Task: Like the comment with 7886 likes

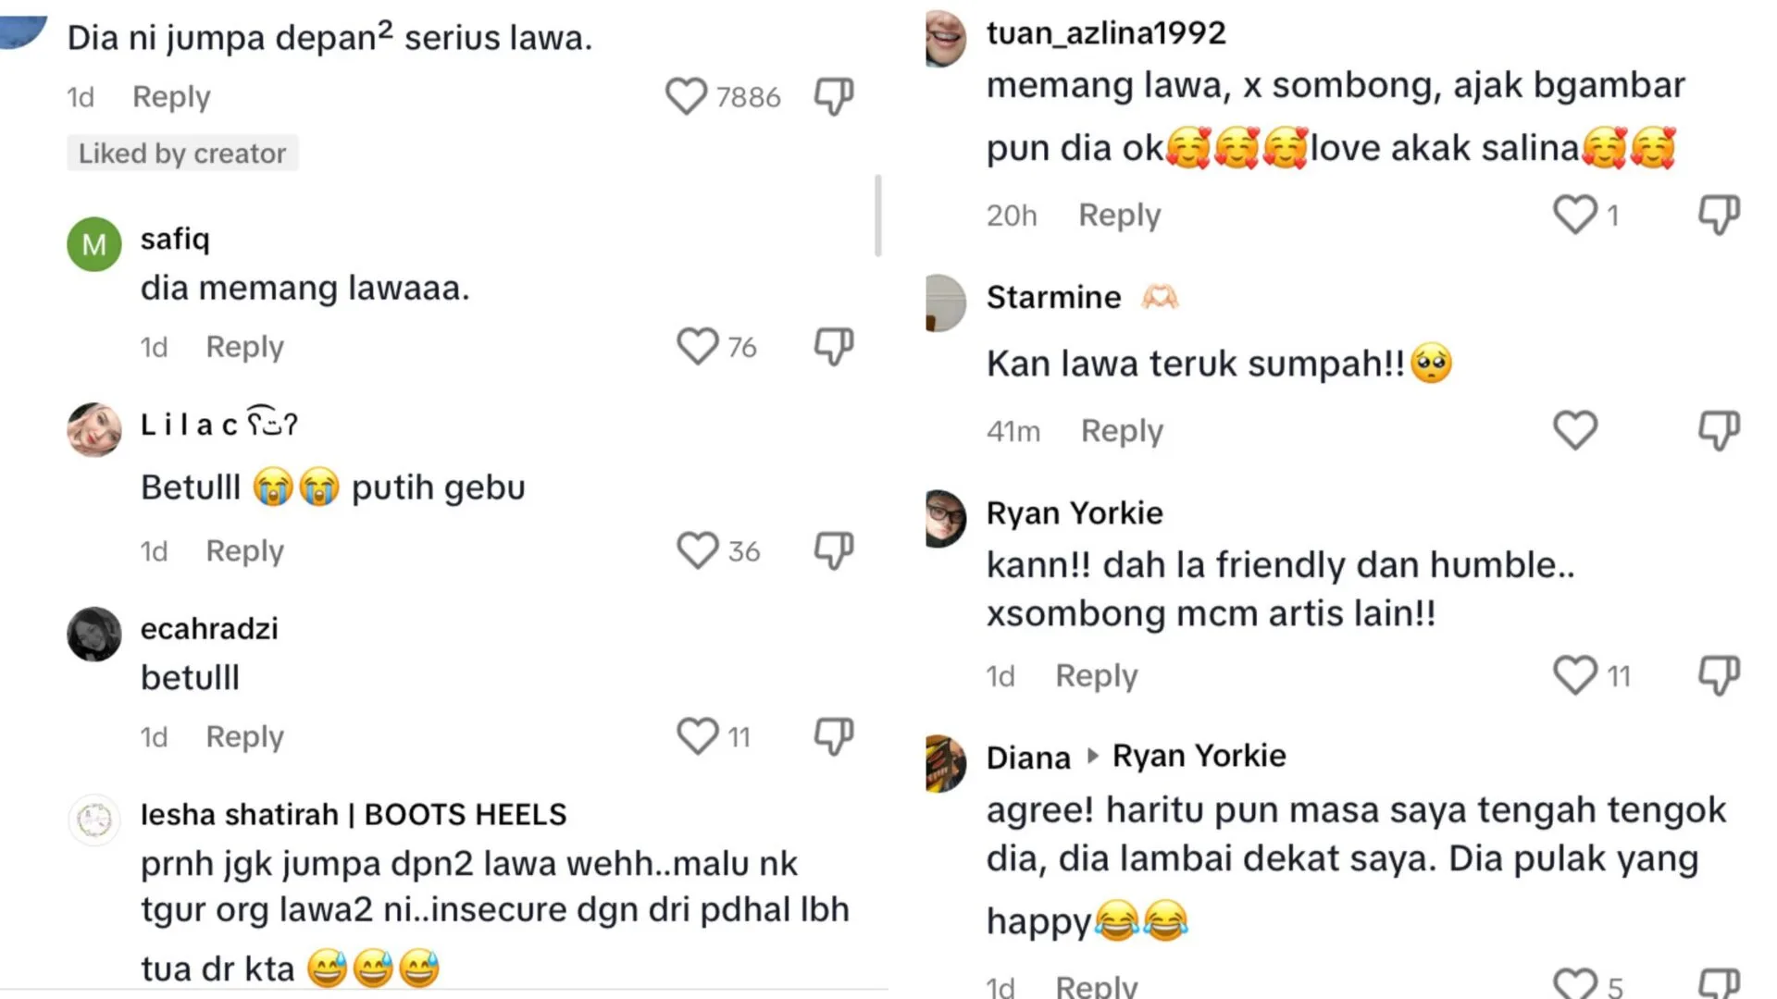Action: point(686,96)
